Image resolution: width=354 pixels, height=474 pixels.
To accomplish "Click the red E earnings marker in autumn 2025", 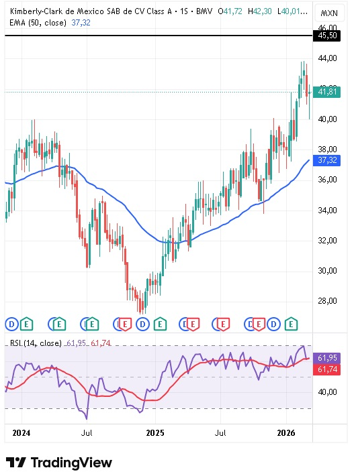I will (259, 324).
